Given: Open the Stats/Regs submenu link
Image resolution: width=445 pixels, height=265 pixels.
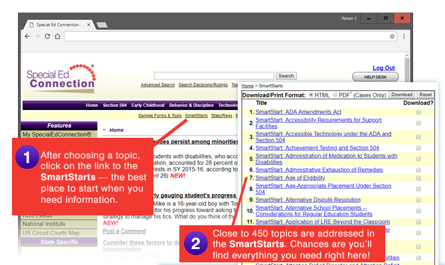Looking at the screenshot, I should pos(222,116).
